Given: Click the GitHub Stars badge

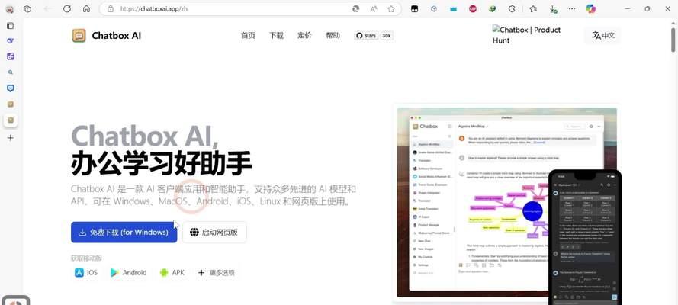Looking at the screenshot, I should 366,36.
